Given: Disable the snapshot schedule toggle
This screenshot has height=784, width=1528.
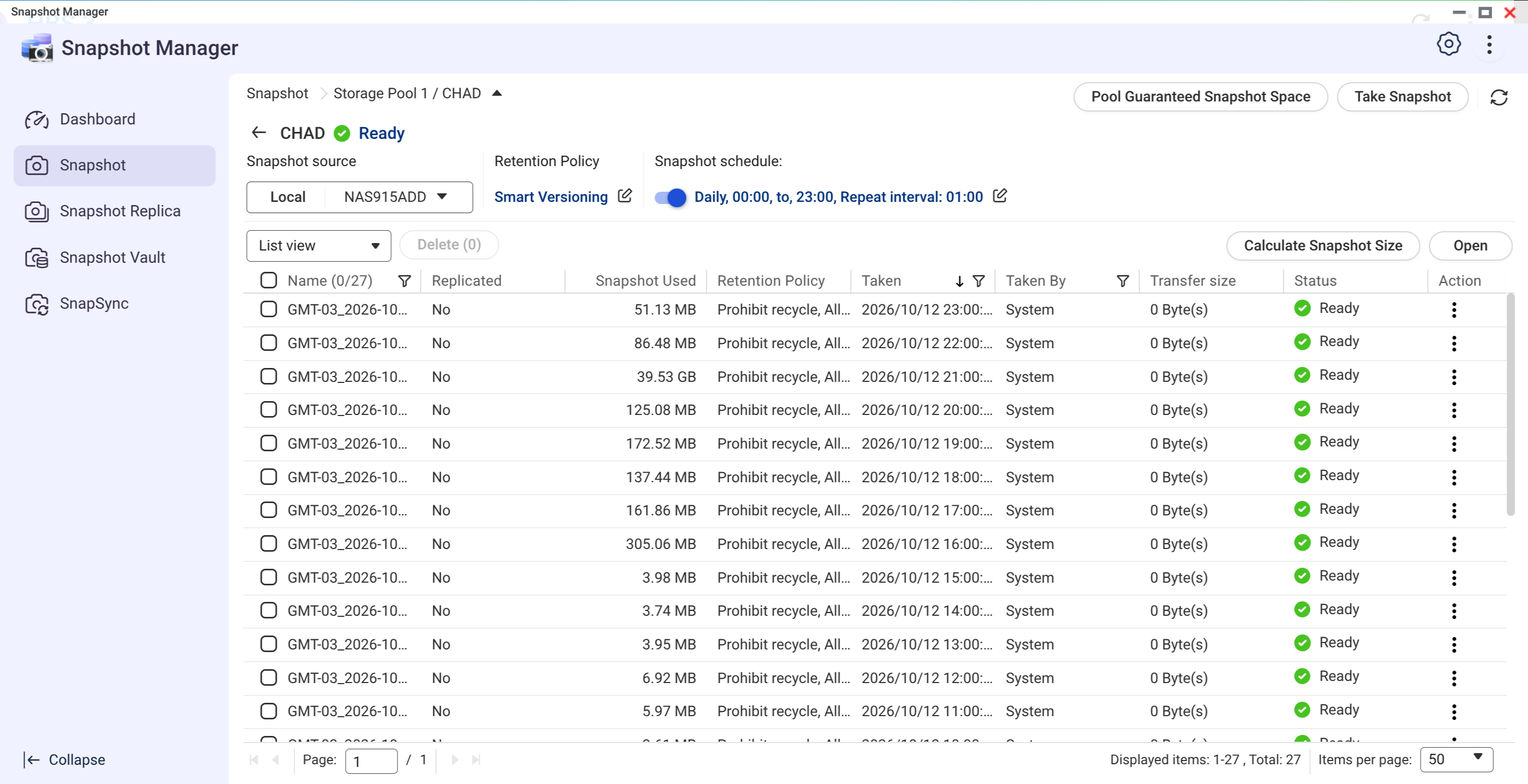Looking at the screenshot, I should (671, 197).
